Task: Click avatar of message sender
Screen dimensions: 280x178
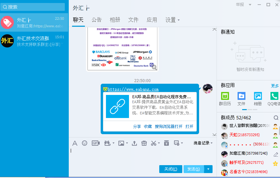Action: pyautogui.click(x=208, y=89)
